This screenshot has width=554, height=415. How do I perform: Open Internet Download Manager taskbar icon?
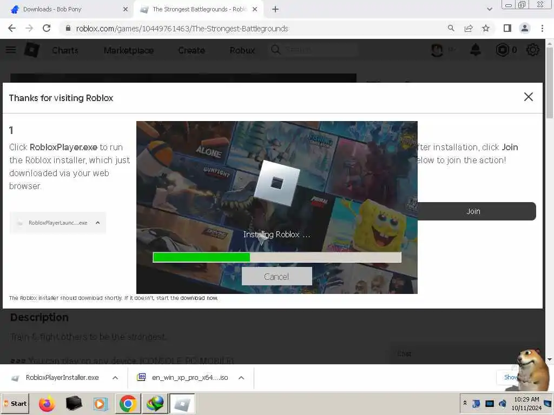click(155, 403)
